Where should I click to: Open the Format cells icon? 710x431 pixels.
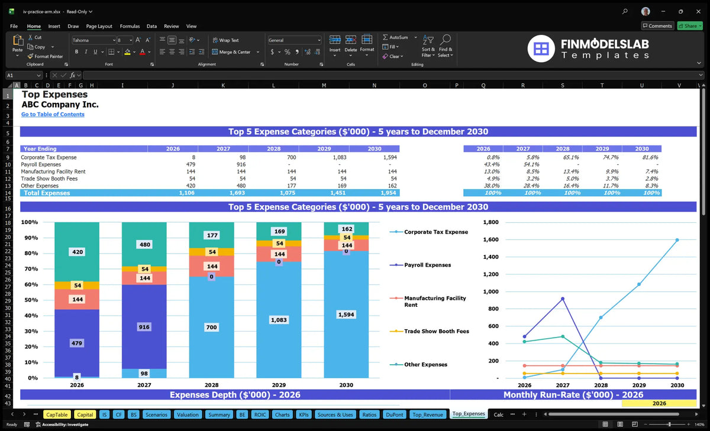click(367, 40)
